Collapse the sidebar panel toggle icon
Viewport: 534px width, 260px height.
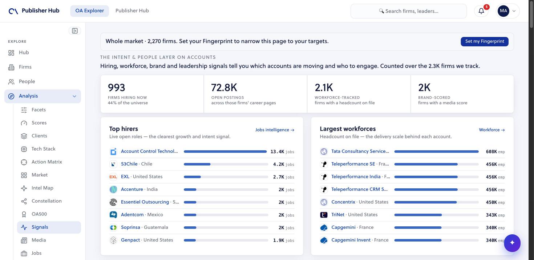75,31
